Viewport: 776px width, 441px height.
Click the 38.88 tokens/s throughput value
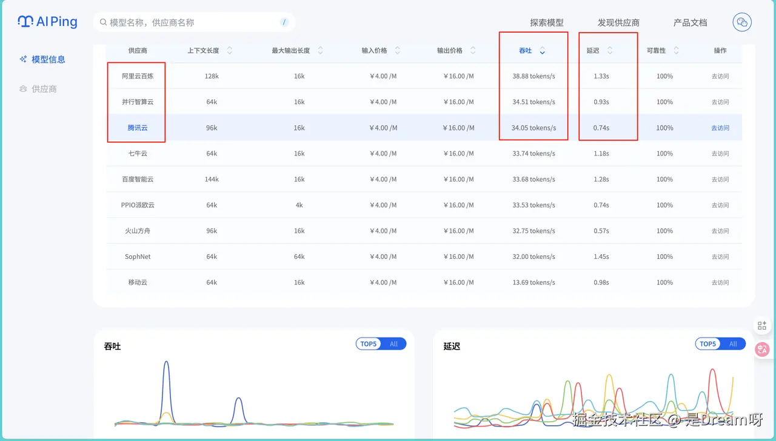533,76
